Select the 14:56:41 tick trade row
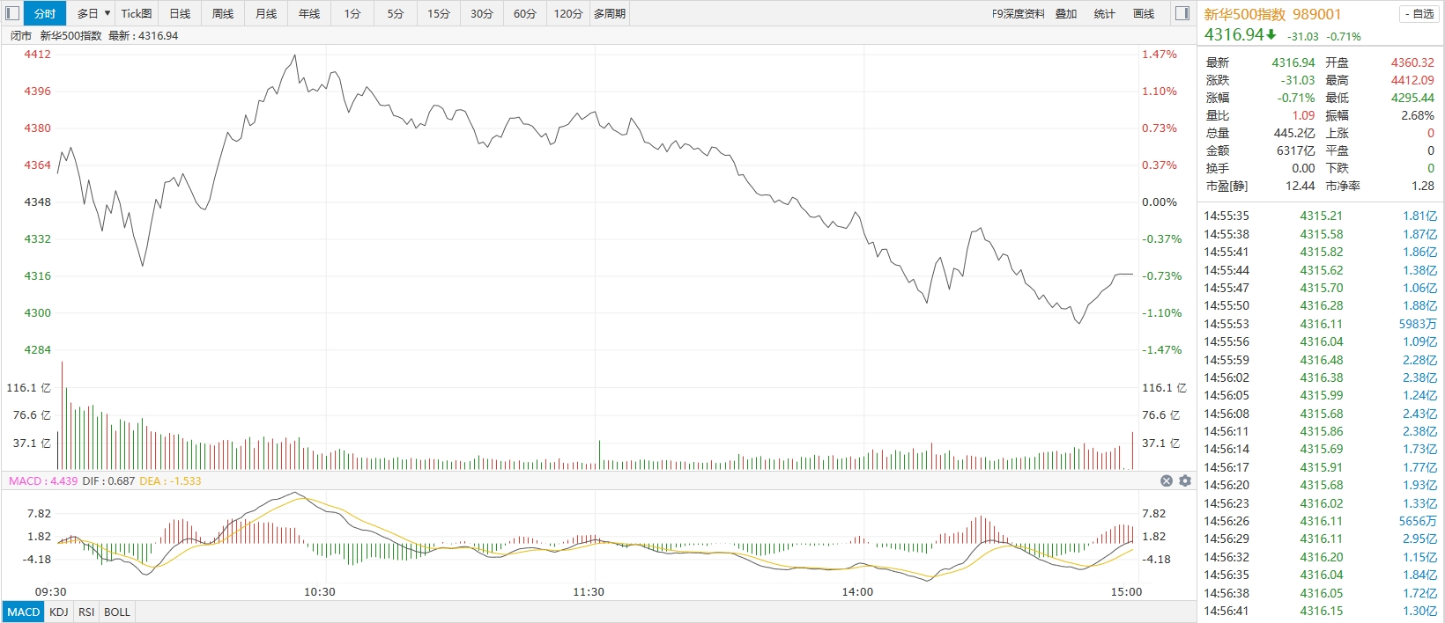 1320,611
